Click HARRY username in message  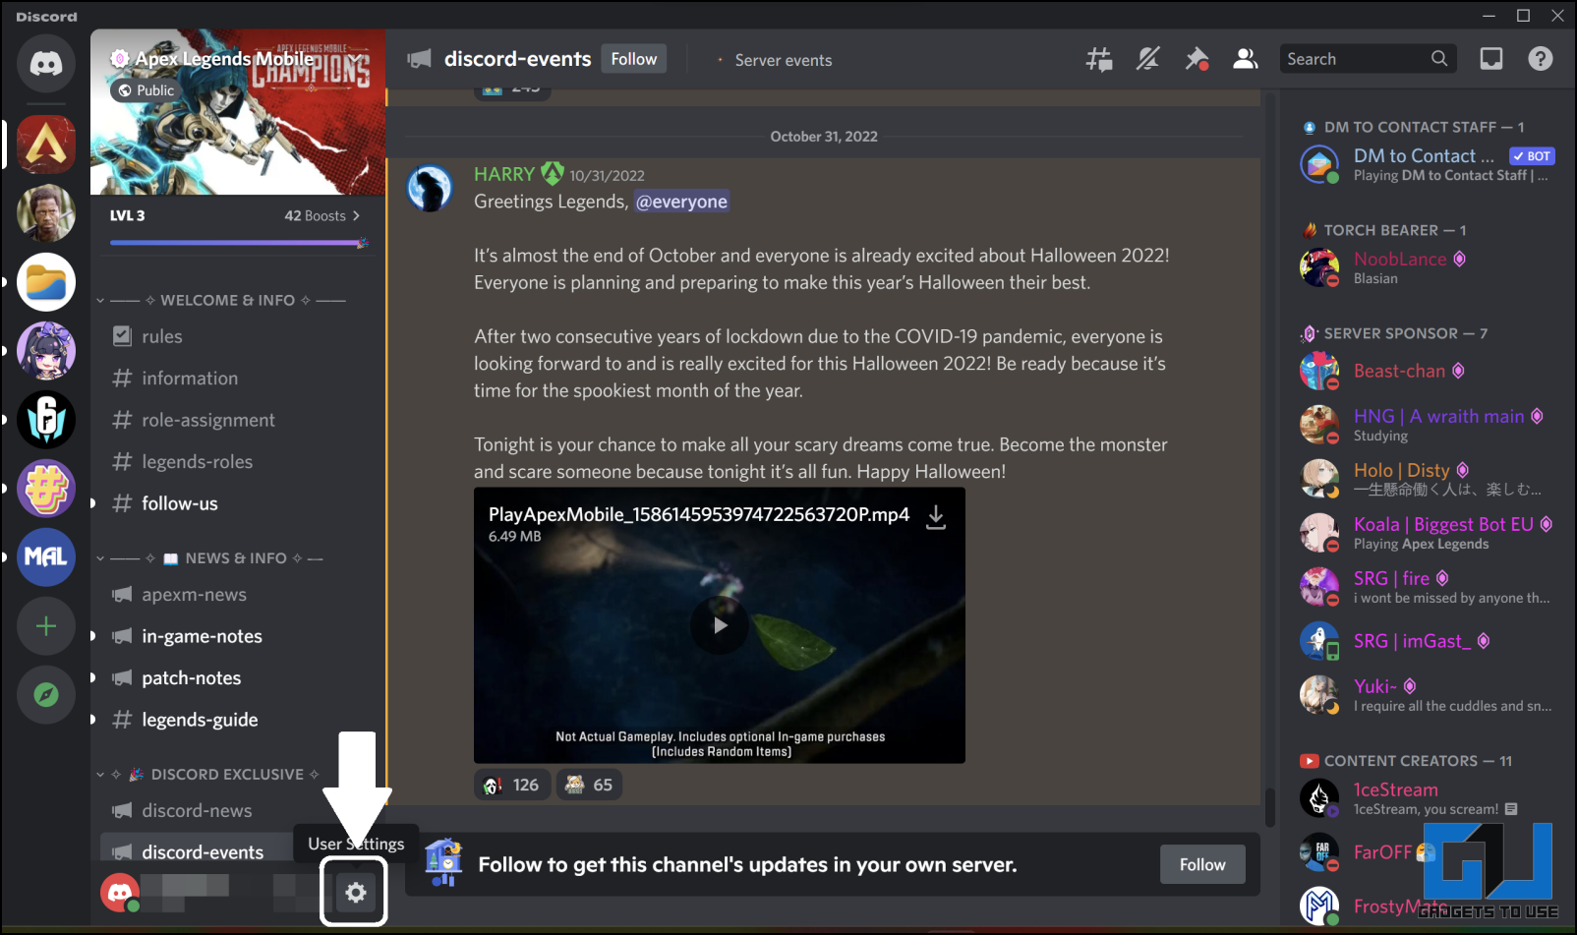[504, 174]
